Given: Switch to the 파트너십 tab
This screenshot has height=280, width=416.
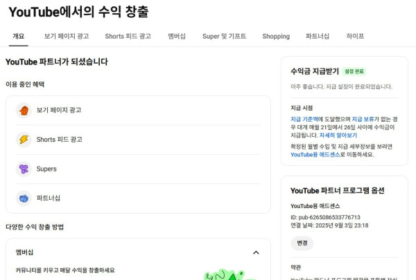Looking at the screenshot, I should point(318,36).
